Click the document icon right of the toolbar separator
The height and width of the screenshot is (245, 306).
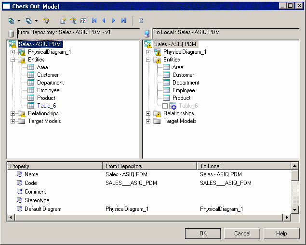pyautogui.click(x=141, y=21)
